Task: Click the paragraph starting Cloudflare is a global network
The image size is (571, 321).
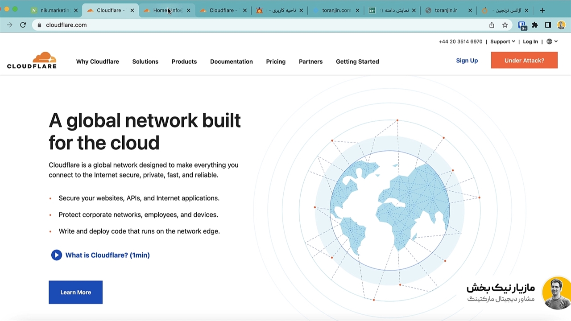Action: click(144, 170)
